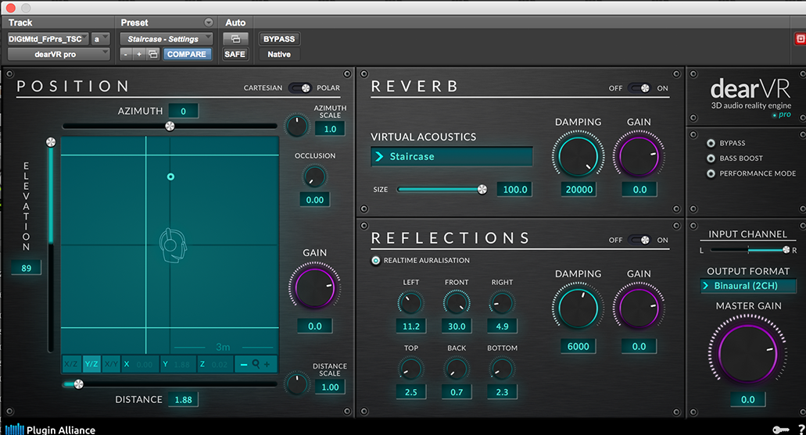Click the Bottom reflection knob
Image resolution: width=806 pixels, height=435 pixels.
coord(502,369)
